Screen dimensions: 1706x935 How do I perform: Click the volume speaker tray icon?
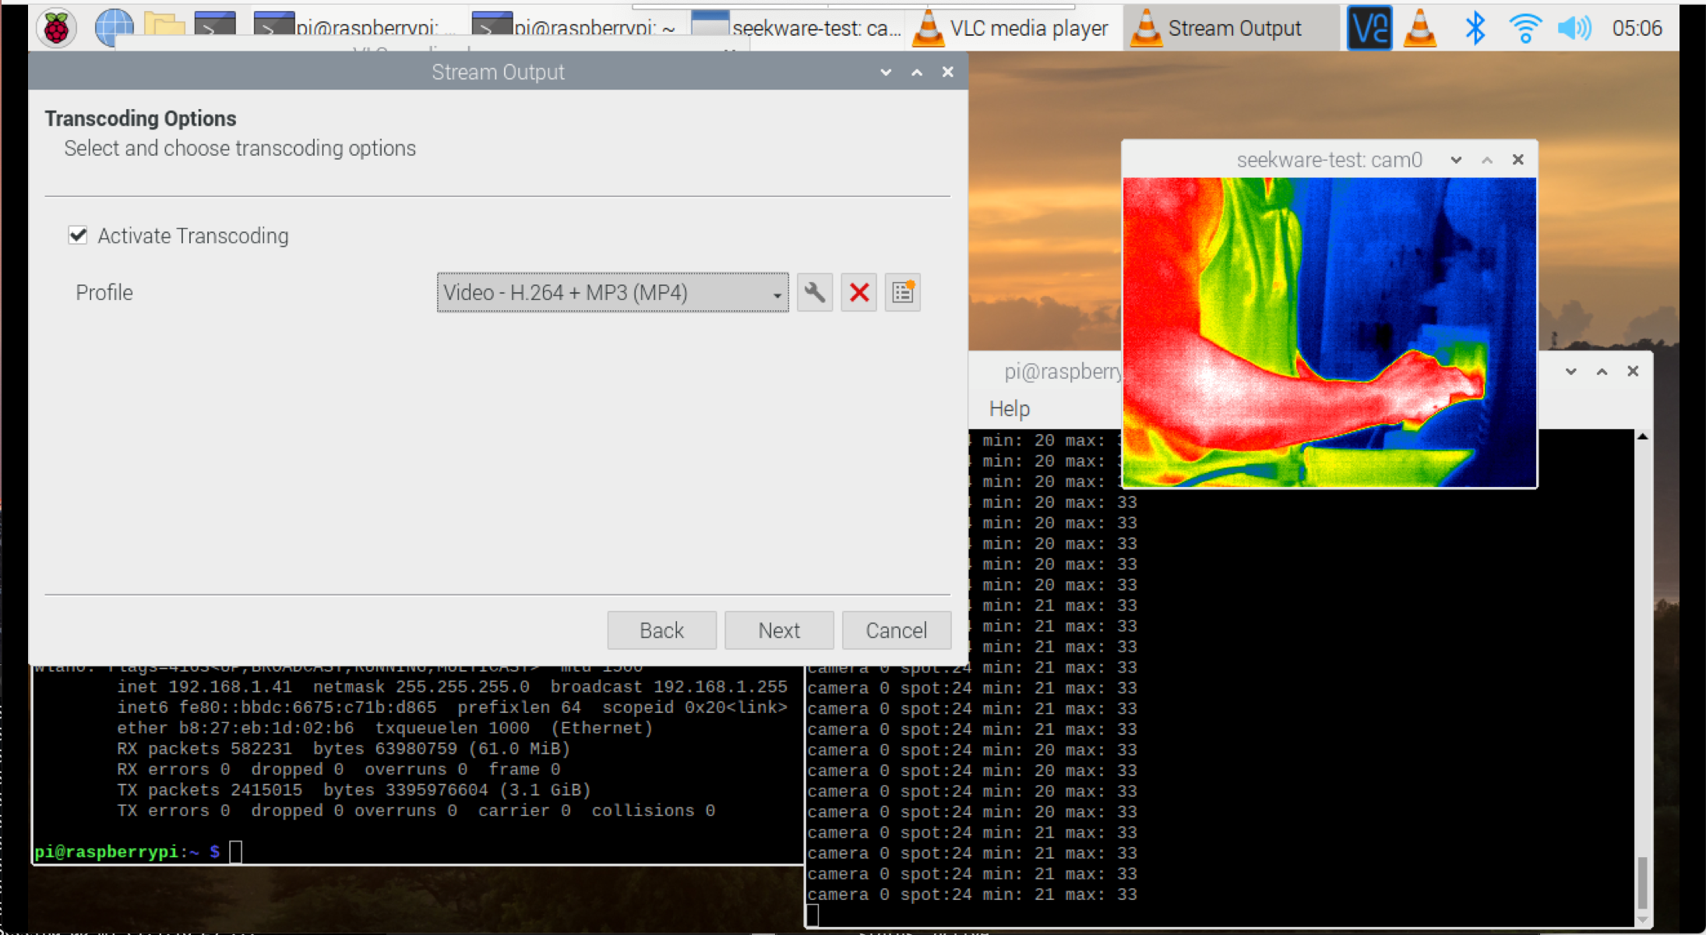pos(1574,28)
